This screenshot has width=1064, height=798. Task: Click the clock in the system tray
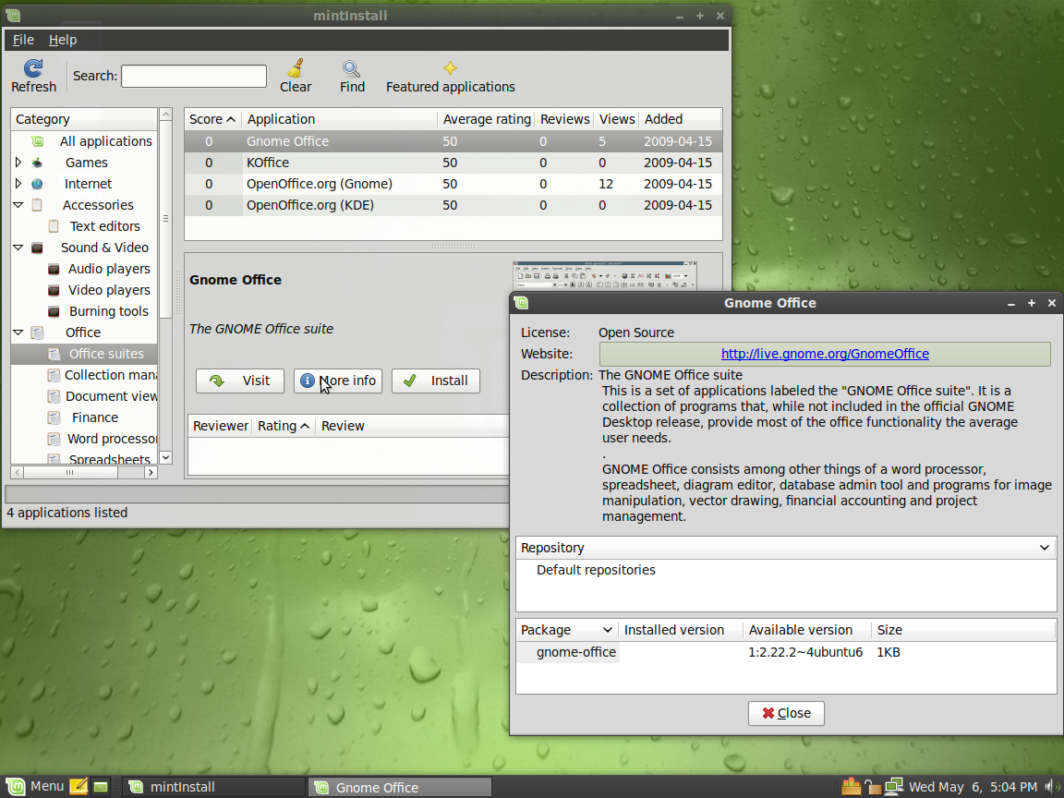[973, 787]
